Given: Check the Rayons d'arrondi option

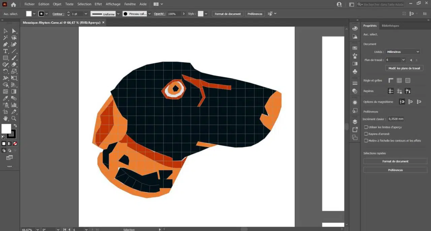Looking at the screenshot, I should 366,134.
